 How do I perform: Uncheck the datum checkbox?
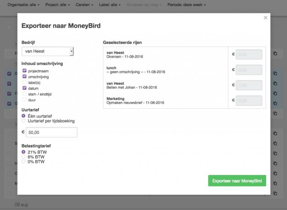click(x=24, y=88)
